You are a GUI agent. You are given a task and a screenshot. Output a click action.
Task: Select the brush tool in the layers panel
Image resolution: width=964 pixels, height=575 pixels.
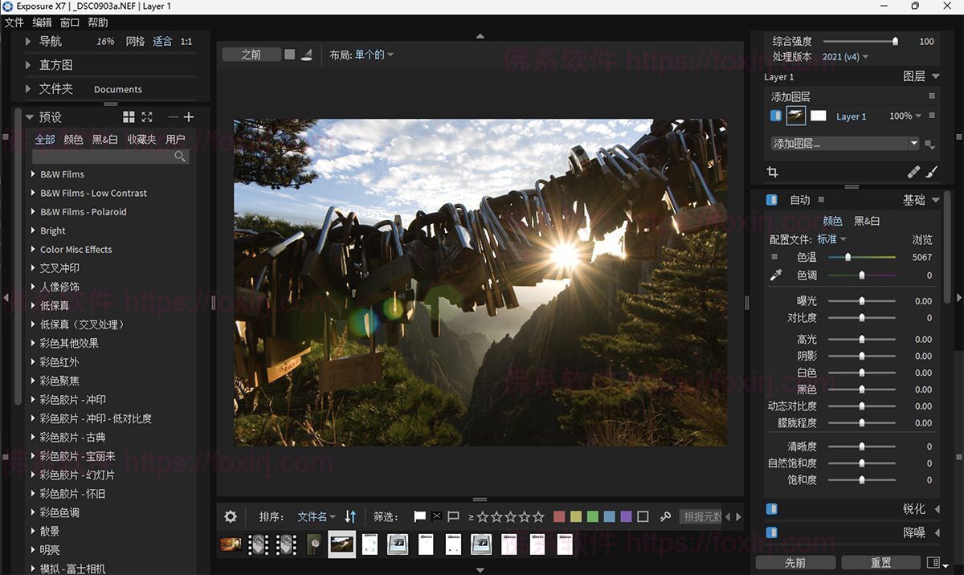(930, 171)
